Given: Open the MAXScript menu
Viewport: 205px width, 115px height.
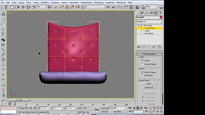Looking at the screenshot, I should click(121, 3).
